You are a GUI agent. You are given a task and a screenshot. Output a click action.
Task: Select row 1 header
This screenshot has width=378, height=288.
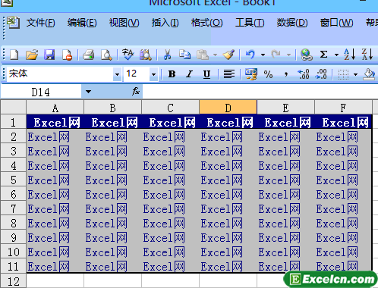click(13, 122)
